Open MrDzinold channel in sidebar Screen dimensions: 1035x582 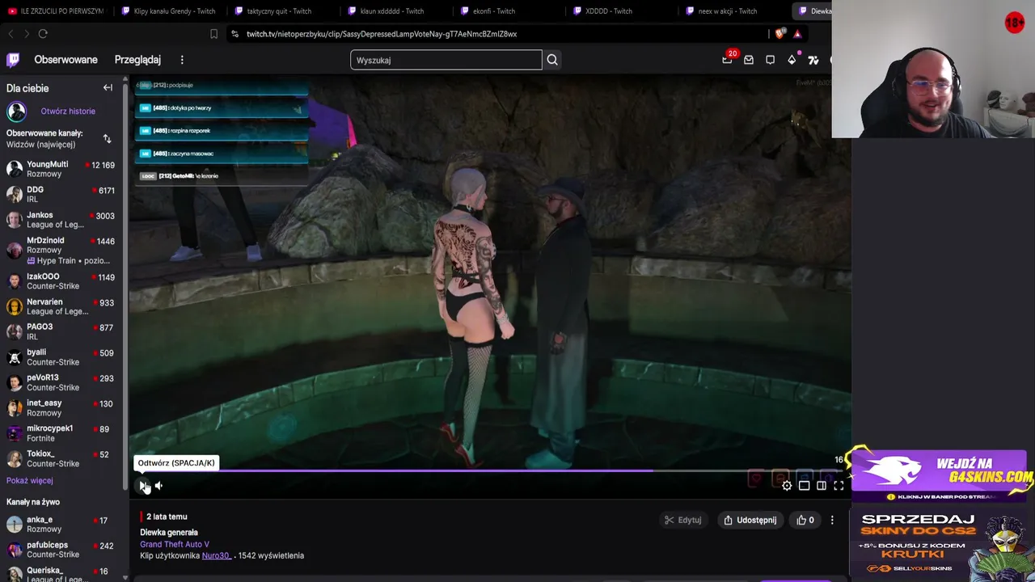[61, 250]
